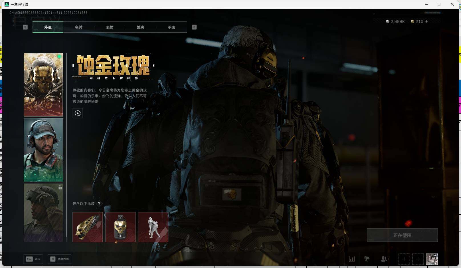Image resolution: width=461 pixels, height=268 pixels.
Task: Select the locked third operator skin
Action: point(43,213)
